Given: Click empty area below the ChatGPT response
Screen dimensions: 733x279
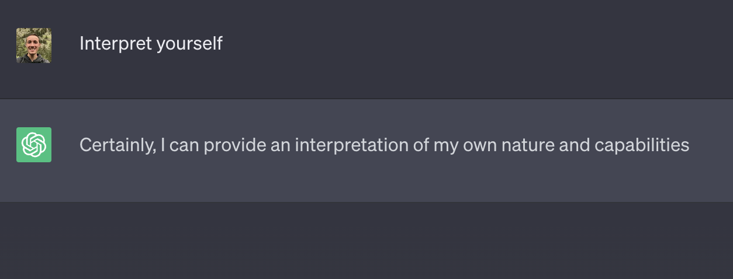Looking at the screenshot, I should click(366, 240).
